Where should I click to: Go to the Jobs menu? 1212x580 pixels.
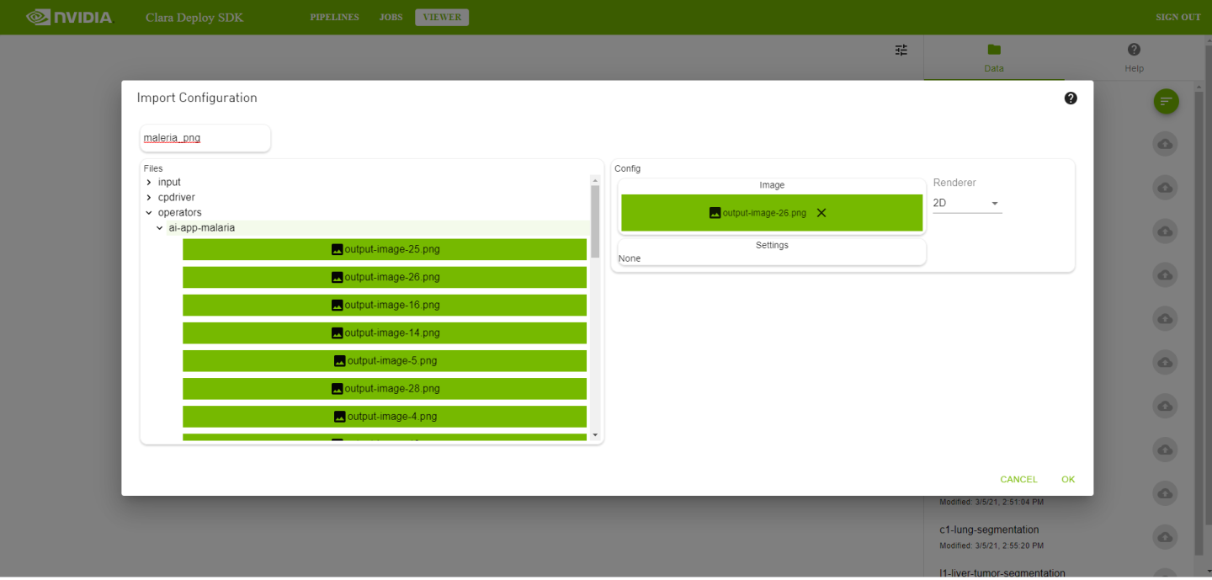391,18
